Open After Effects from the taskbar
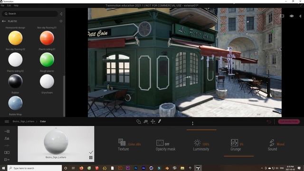 pos(143,168)
